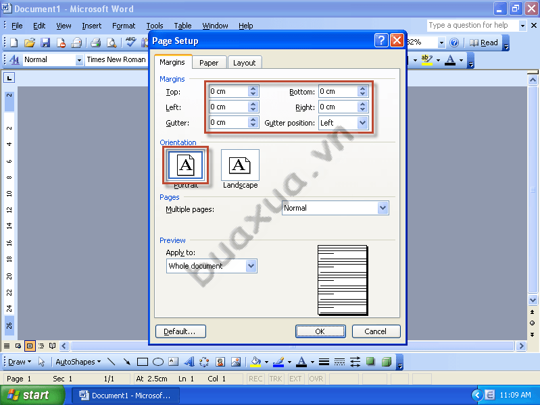The image size is (540, 405).
Task: Run Spelling and Grammar check icon
Action: click(130, 42)
